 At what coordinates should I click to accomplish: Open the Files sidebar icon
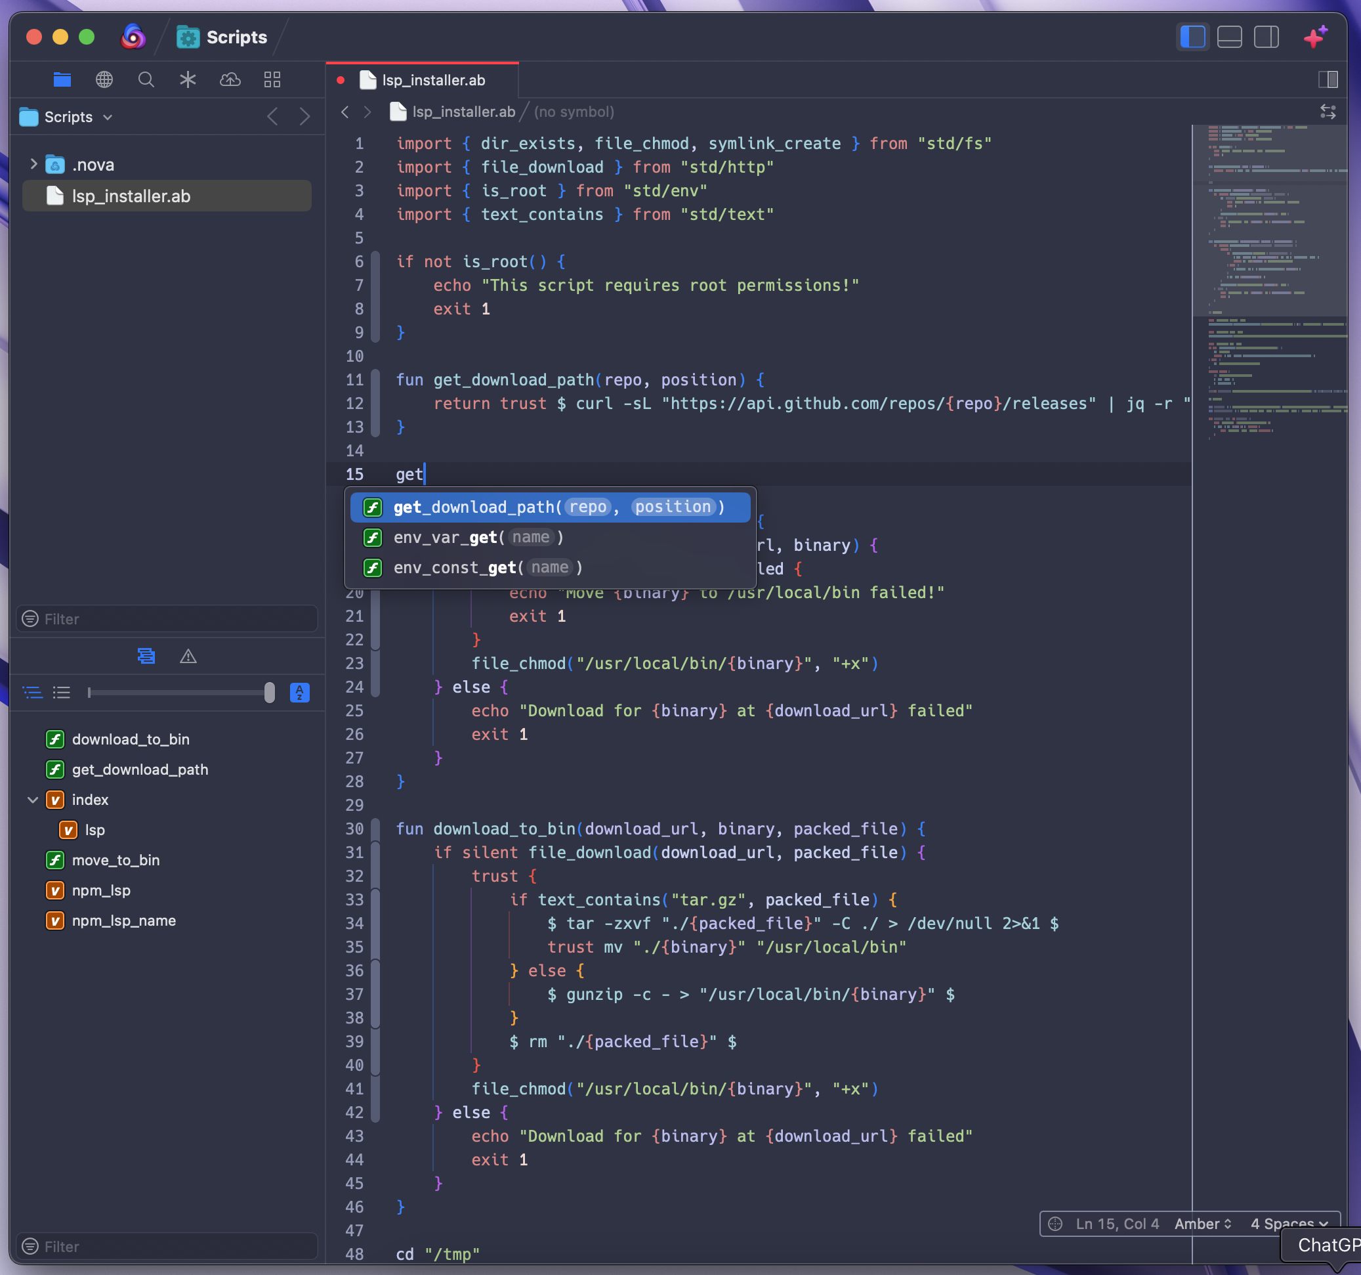62,79
